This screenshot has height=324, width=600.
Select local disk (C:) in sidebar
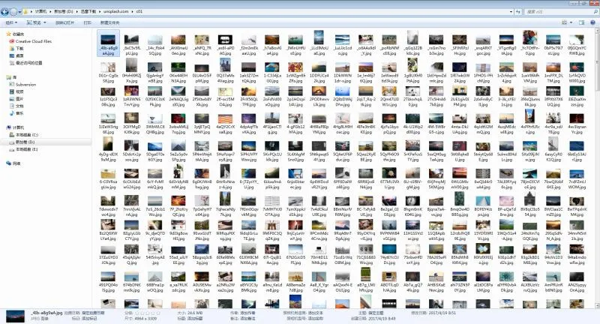25,134
